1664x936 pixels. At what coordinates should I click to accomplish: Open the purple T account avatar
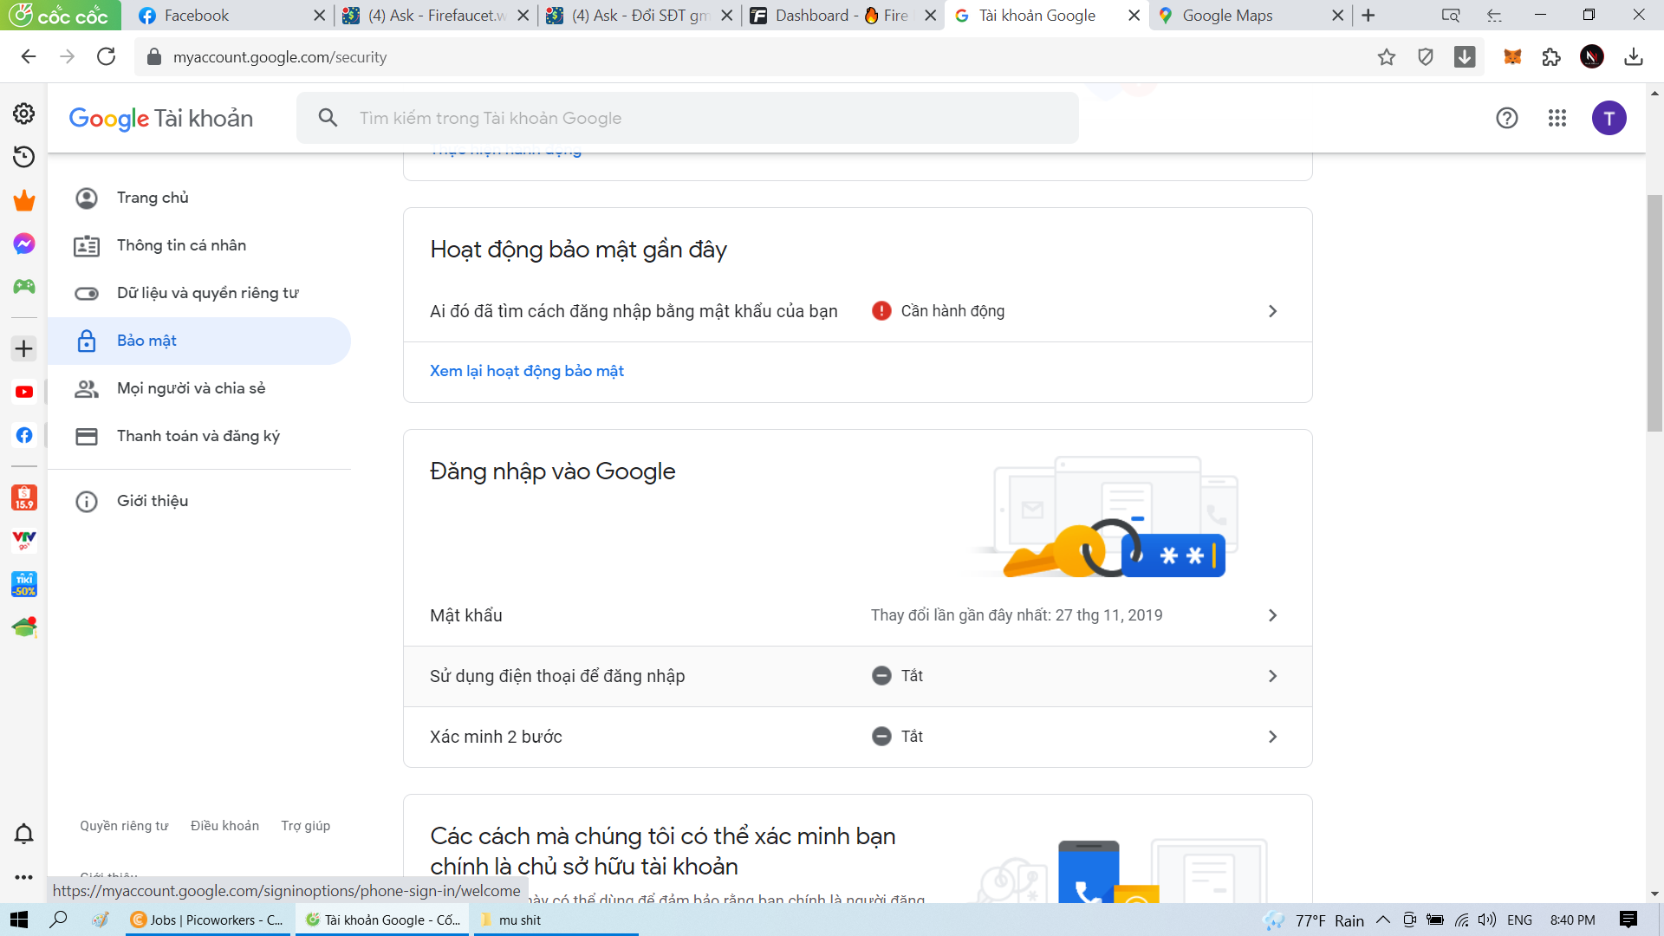click(1609, 118)
